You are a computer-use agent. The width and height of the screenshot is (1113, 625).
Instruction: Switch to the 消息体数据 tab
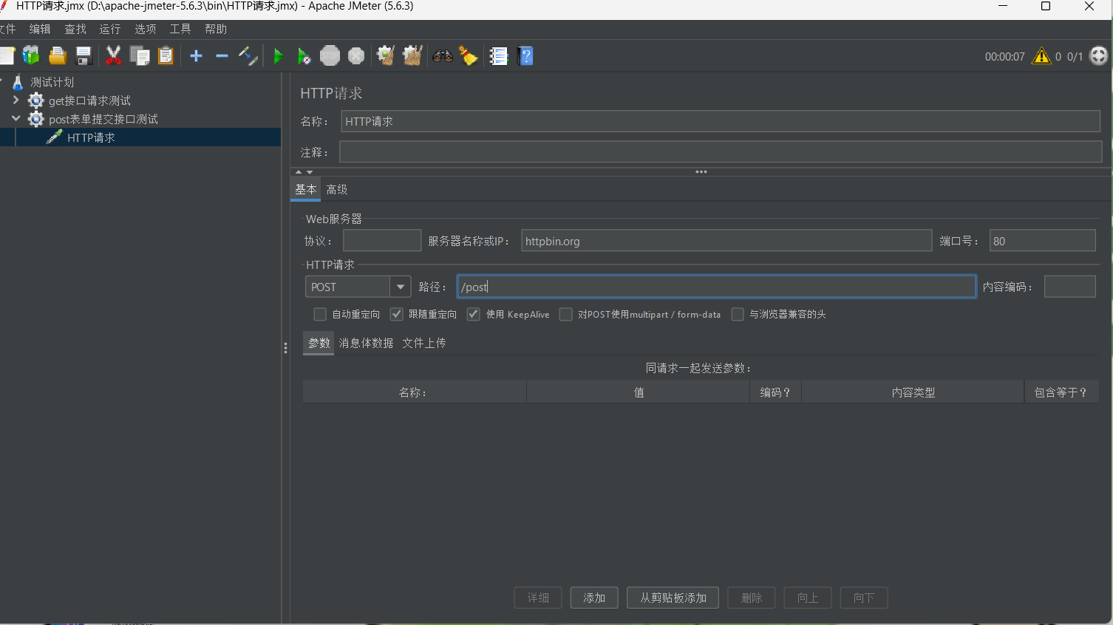click(367, 343)
